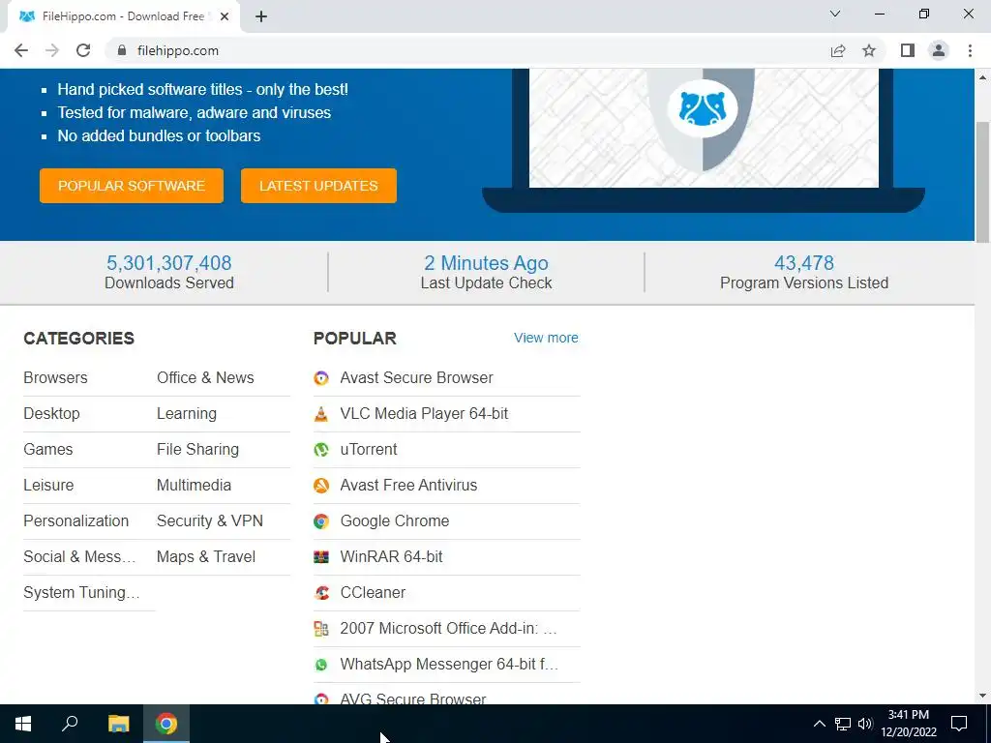Click the browser forward arrow
The width and height of the screenshot is (991, 743).
52,50
